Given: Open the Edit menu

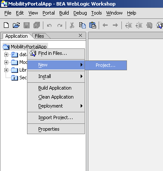Looking at the screenshot, I should [x=20, y=13].
